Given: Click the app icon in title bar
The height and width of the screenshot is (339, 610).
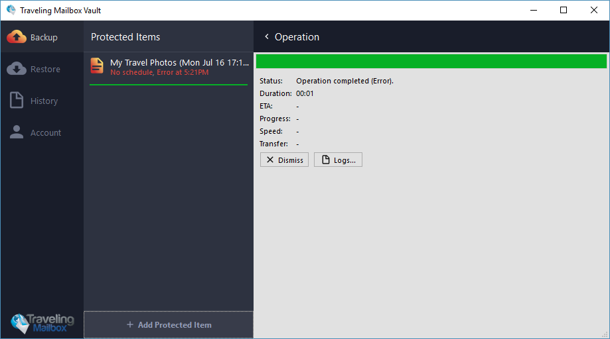Looking at the screenshot, I should tap(11, 10).
